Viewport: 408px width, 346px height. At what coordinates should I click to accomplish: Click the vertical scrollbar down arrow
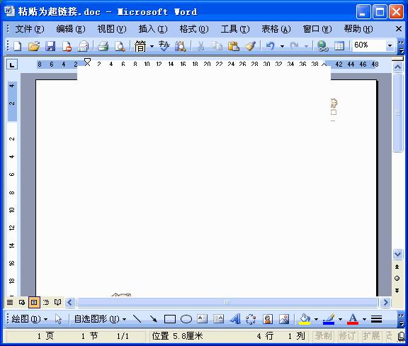397,254
